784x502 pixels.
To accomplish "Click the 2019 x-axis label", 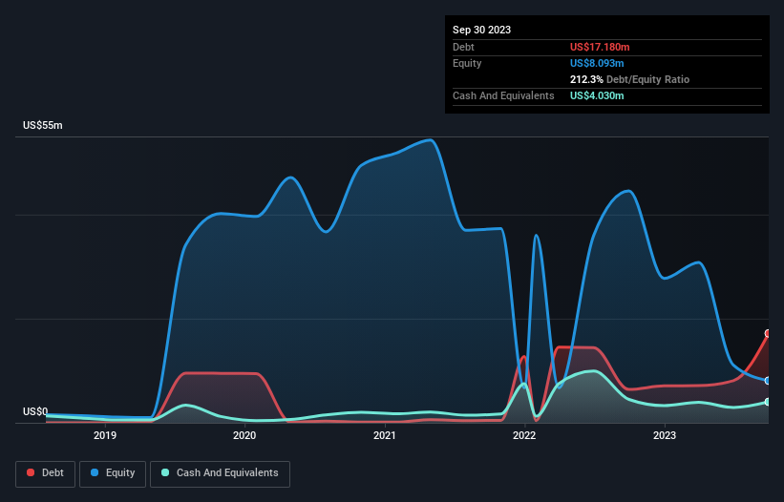I will (105, 435).
